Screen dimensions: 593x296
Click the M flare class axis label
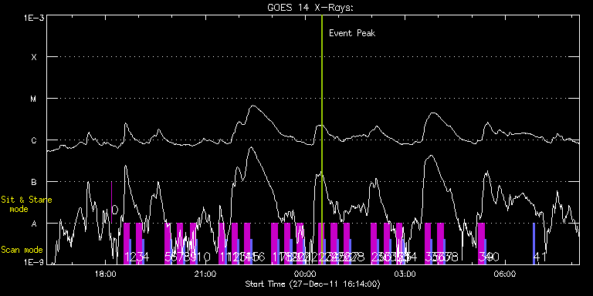(34, 99)
